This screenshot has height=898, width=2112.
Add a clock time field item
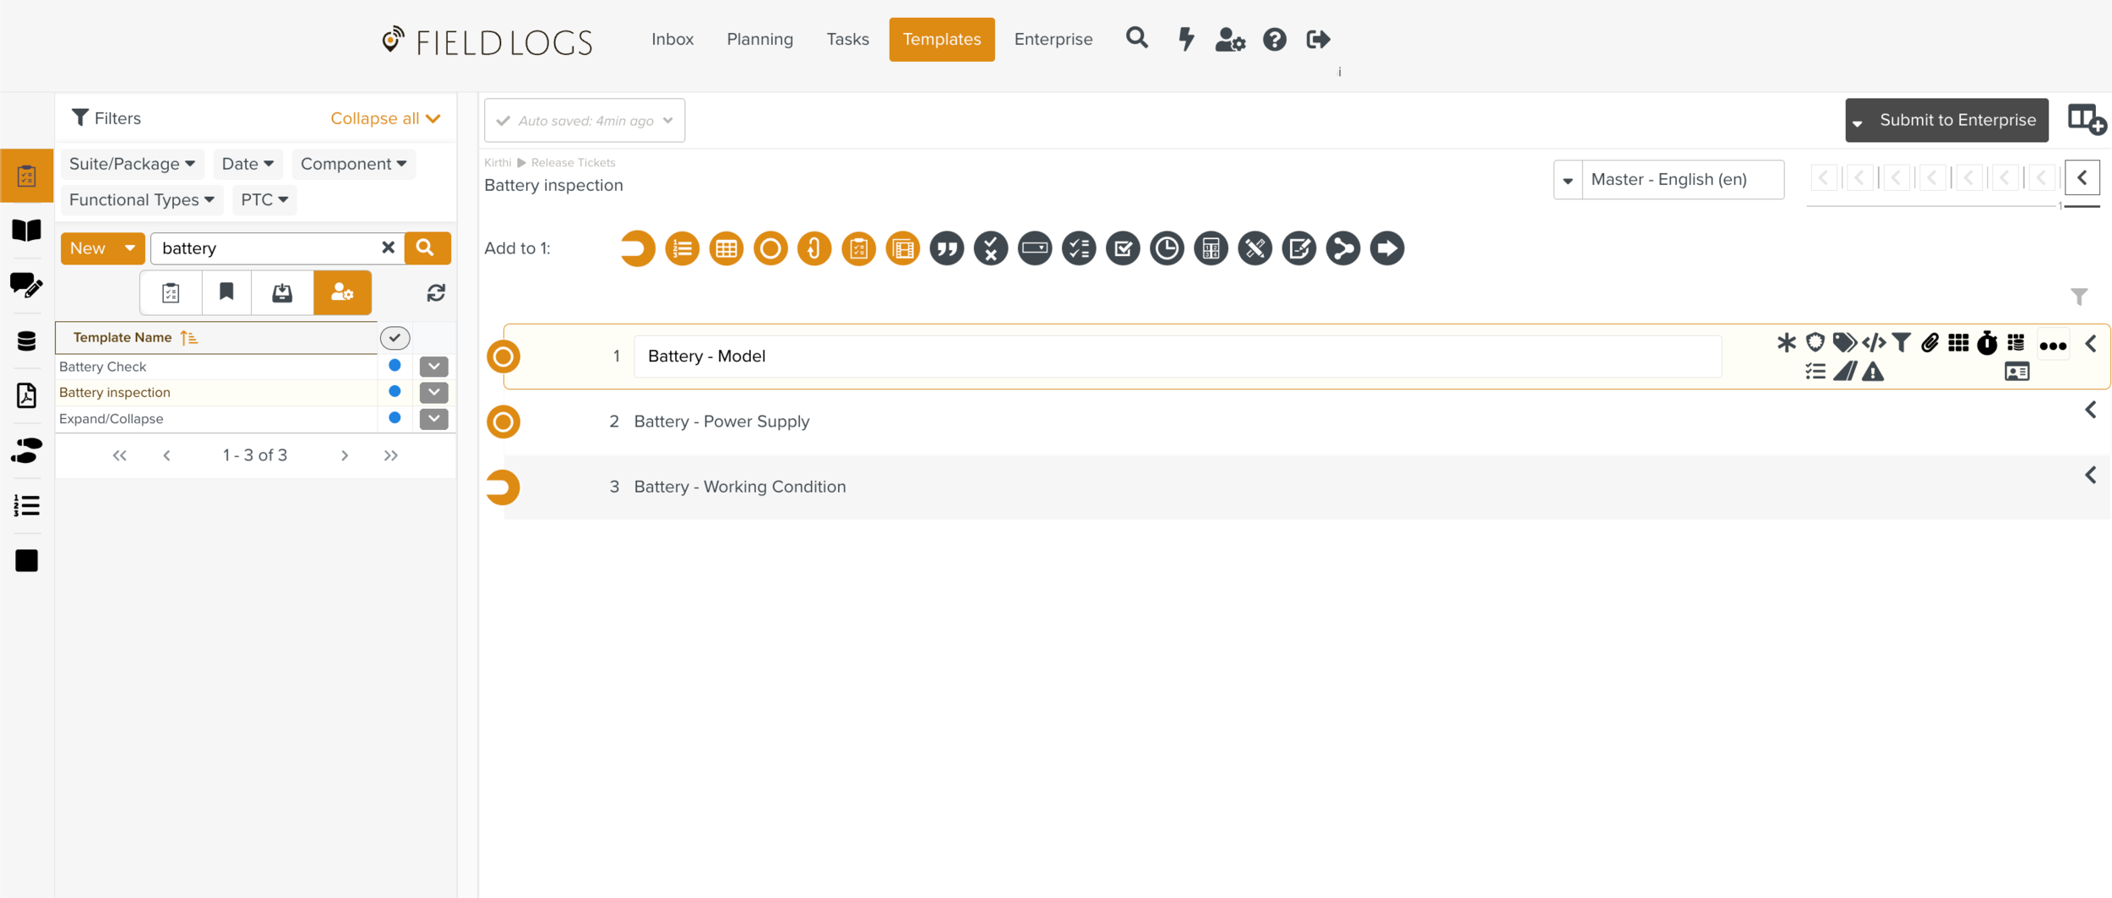coord(1167,248)
